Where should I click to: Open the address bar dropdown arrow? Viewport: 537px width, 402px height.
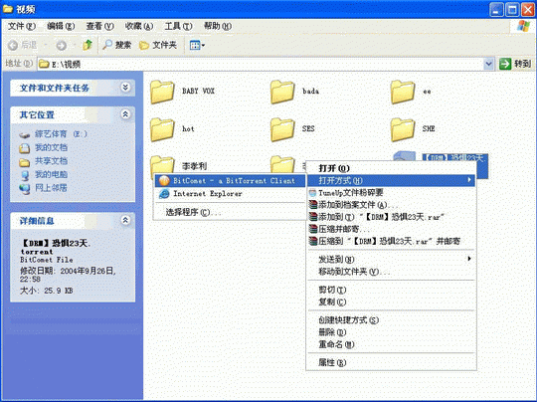pyautogui.click(x=488, y=64)
